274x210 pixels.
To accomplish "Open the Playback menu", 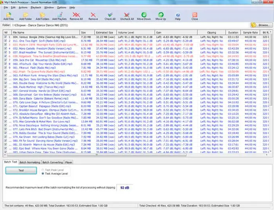I will tap(36, 7).
